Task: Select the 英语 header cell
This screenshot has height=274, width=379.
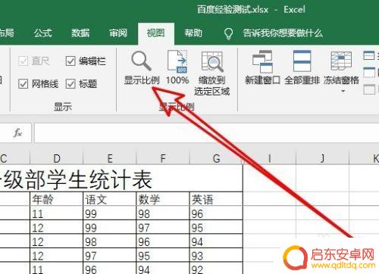Action: (x=216, y=199)
